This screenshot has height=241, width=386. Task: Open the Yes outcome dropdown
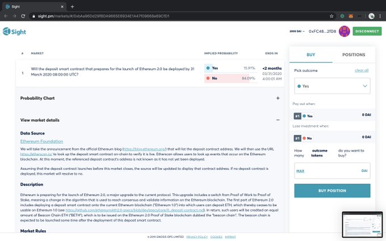point(332,86)
